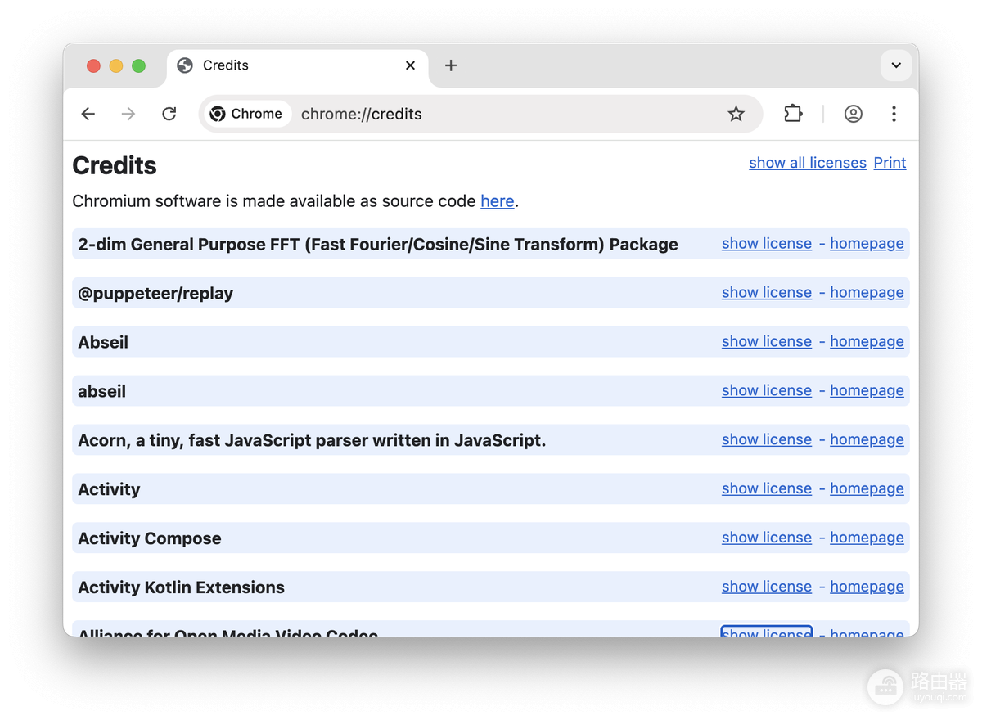Open homepage for @puppeteer/replay
This screenshot has width=982, height=720.
[867, 293]
